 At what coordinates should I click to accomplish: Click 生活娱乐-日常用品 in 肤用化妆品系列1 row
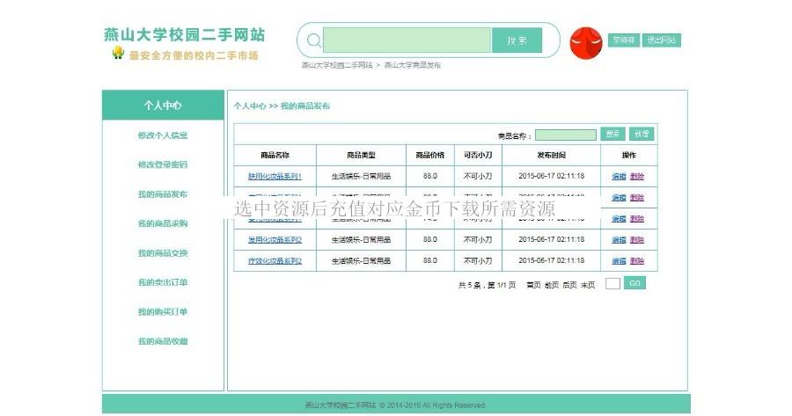coord(361,176)
